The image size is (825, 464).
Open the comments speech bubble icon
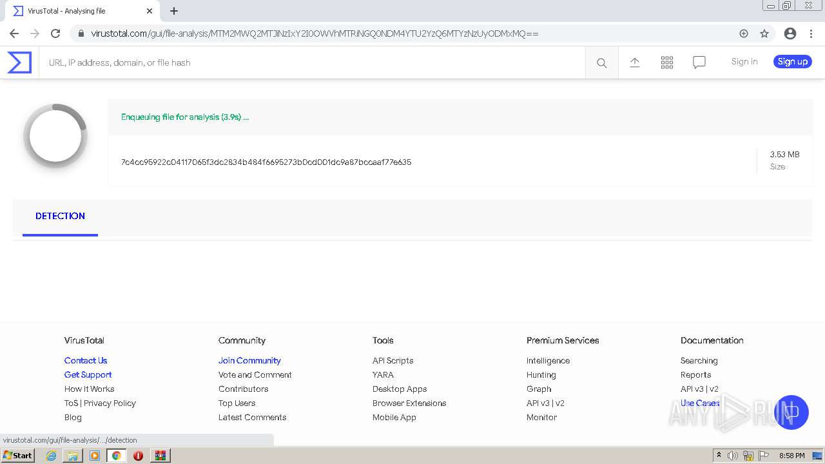tap(699, 63)
